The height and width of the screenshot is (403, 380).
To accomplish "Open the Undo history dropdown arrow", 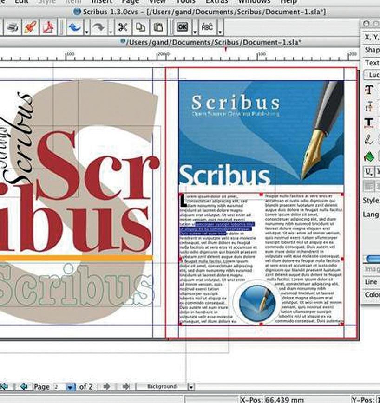I will (87, 32).
